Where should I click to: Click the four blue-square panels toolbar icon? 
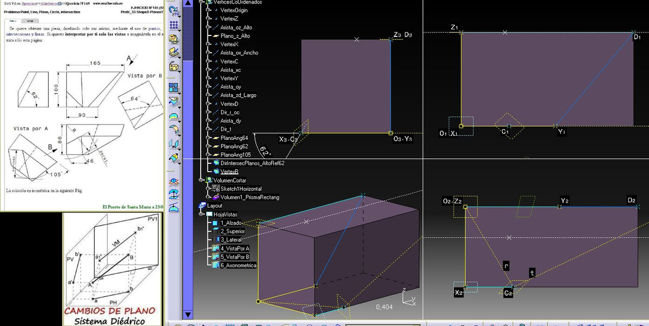coord(173,88)
